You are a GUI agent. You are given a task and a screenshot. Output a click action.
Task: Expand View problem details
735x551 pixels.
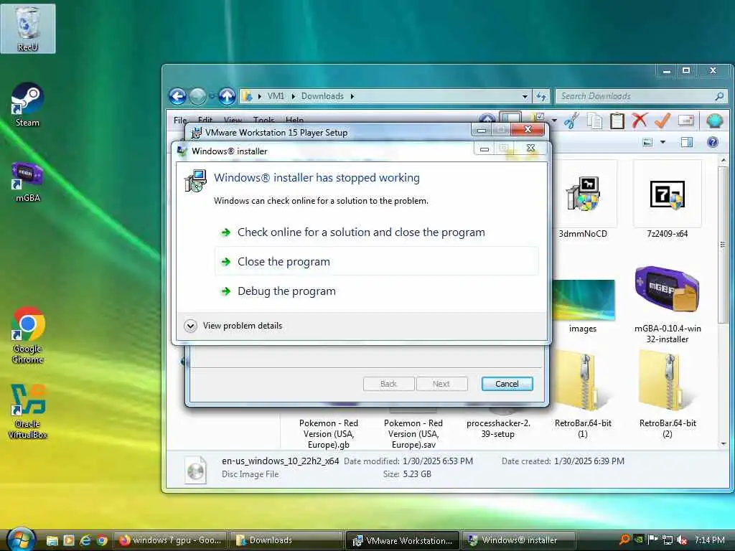[x=233, y=326]
